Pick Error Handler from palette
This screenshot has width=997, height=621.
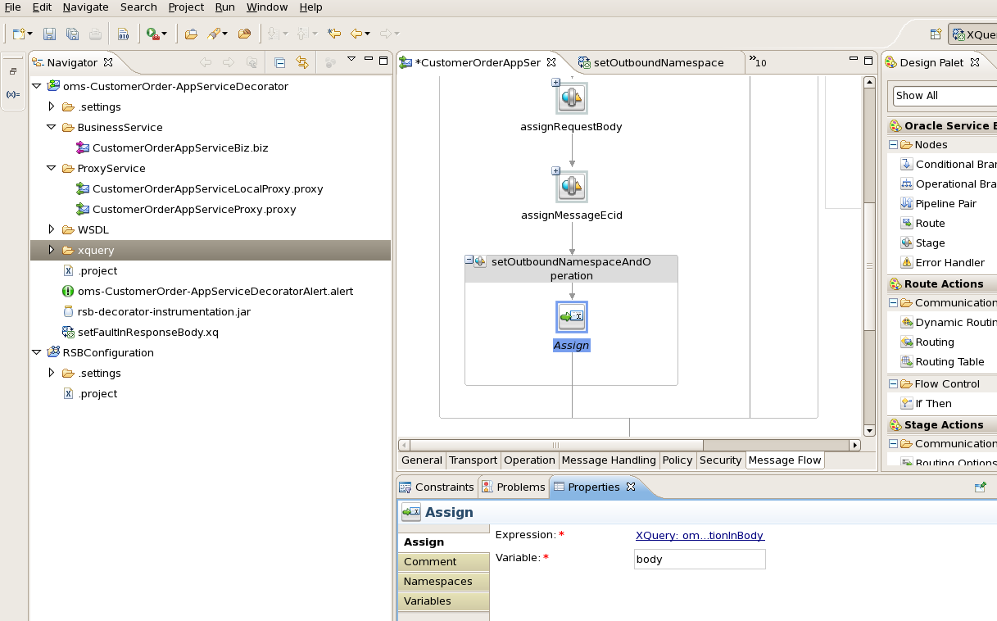pyautogui.click(x=942, y=262)
